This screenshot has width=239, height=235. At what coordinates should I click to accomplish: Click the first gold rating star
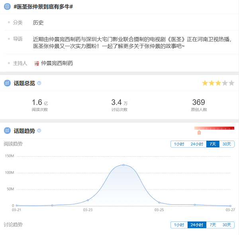click(205, 83)
